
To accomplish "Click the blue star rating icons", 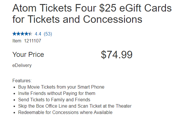I will (x=22, y=34).
